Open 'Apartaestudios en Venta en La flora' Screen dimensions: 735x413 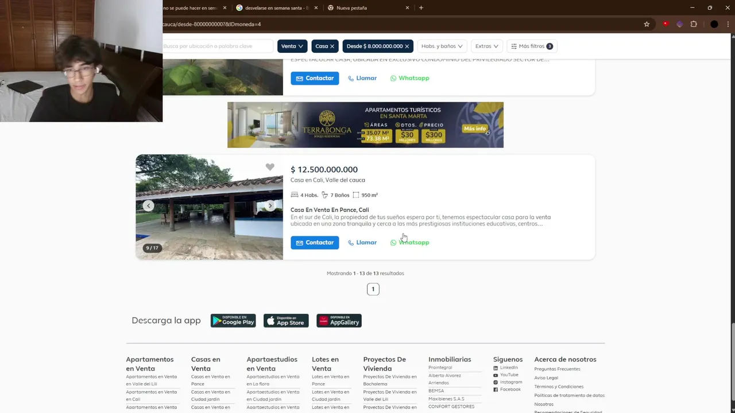[x=273, y=380]
